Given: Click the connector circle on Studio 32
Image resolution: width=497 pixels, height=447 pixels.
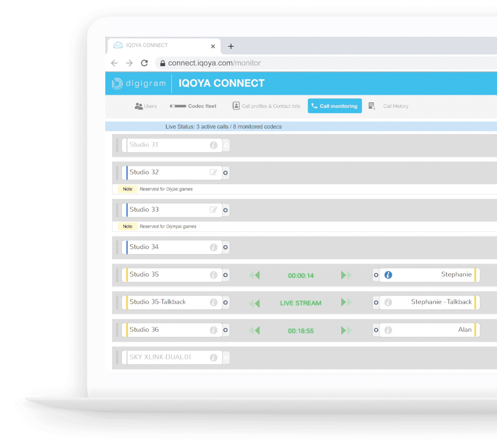Looking at the screenshot, I should (x=225, y=173).
